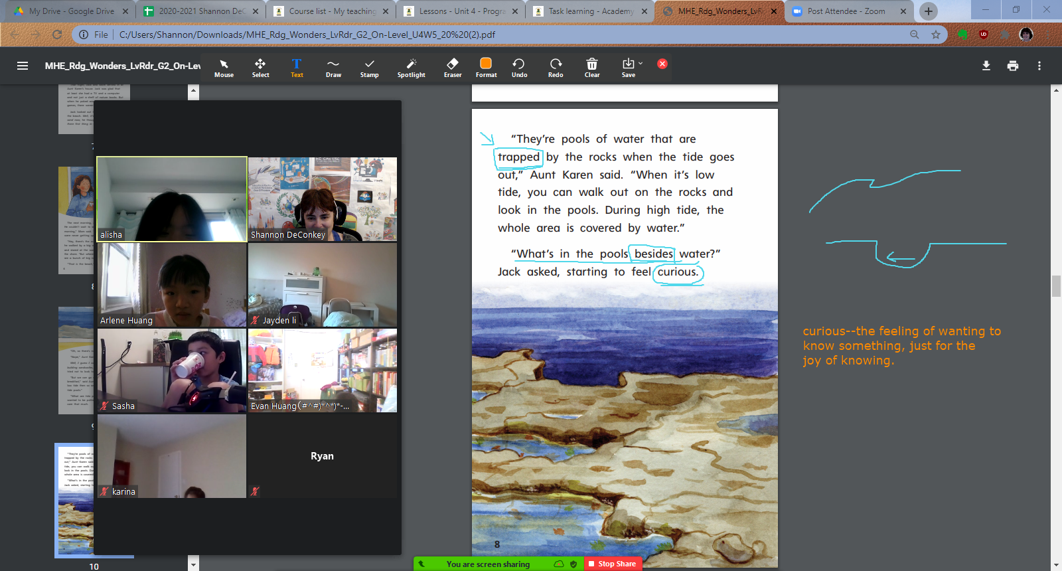The height and width of the screenshot is (571, 1062).
Task: Select Arlene Huang's video tile
Action: coord(172,285)
